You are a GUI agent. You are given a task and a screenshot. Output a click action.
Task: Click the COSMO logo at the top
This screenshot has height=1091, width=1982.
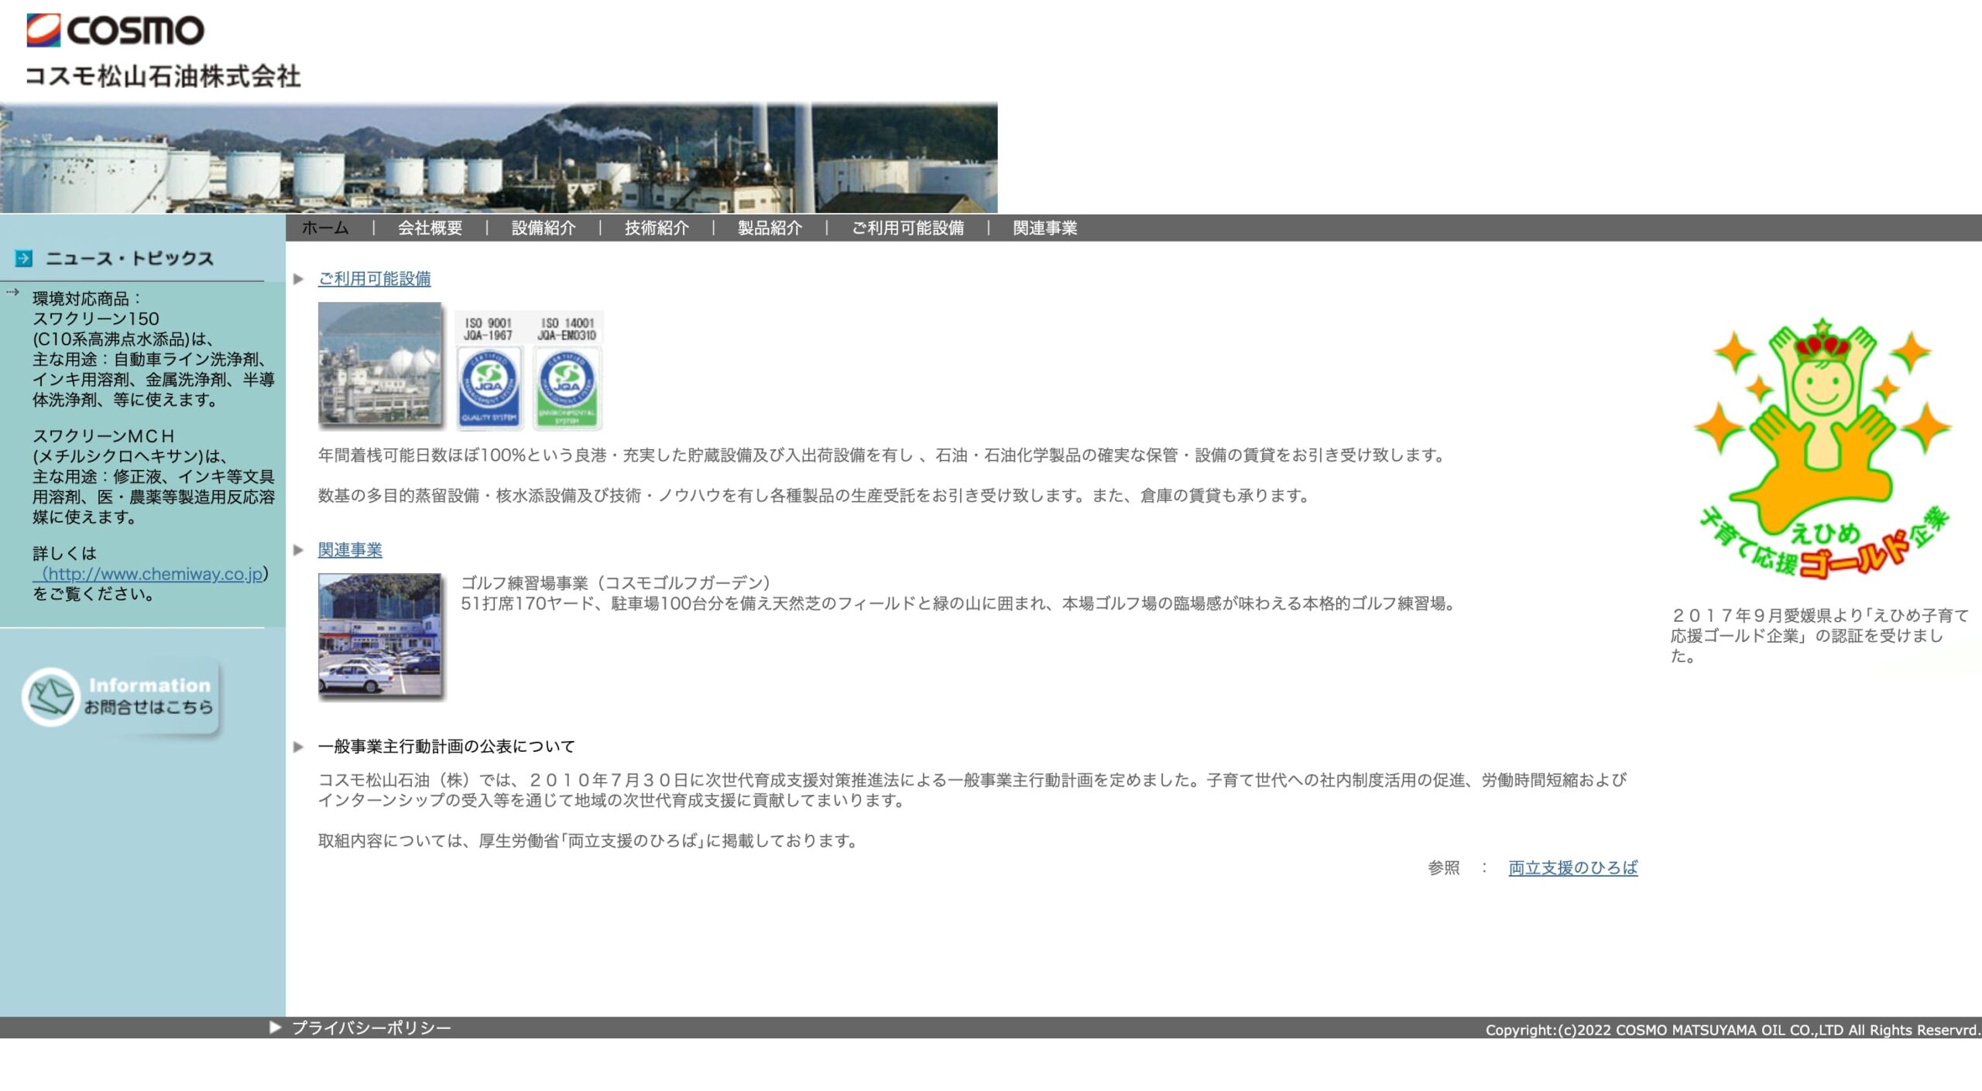point(115,30)
